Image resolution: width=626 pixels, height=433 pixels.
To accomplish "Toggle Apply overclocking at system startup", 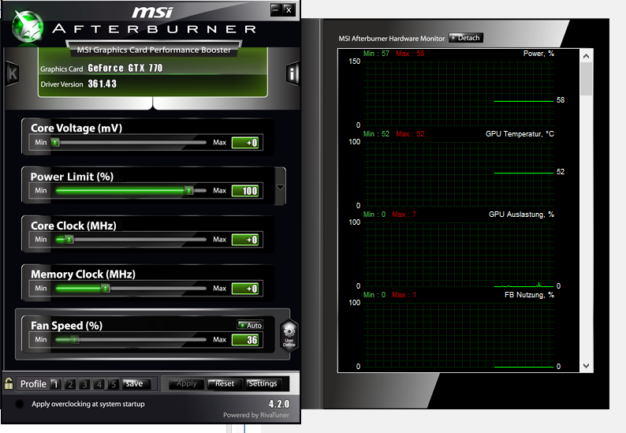I will 19,404.
